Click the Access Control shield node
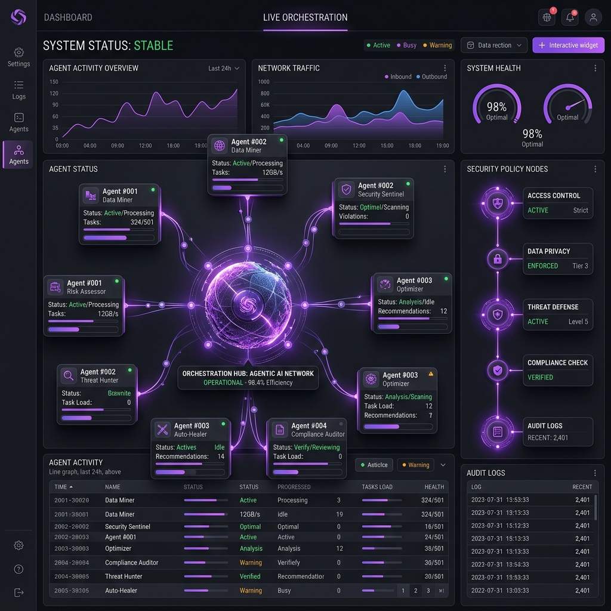This screenshot has width=611, height=611. click(498, 203)
